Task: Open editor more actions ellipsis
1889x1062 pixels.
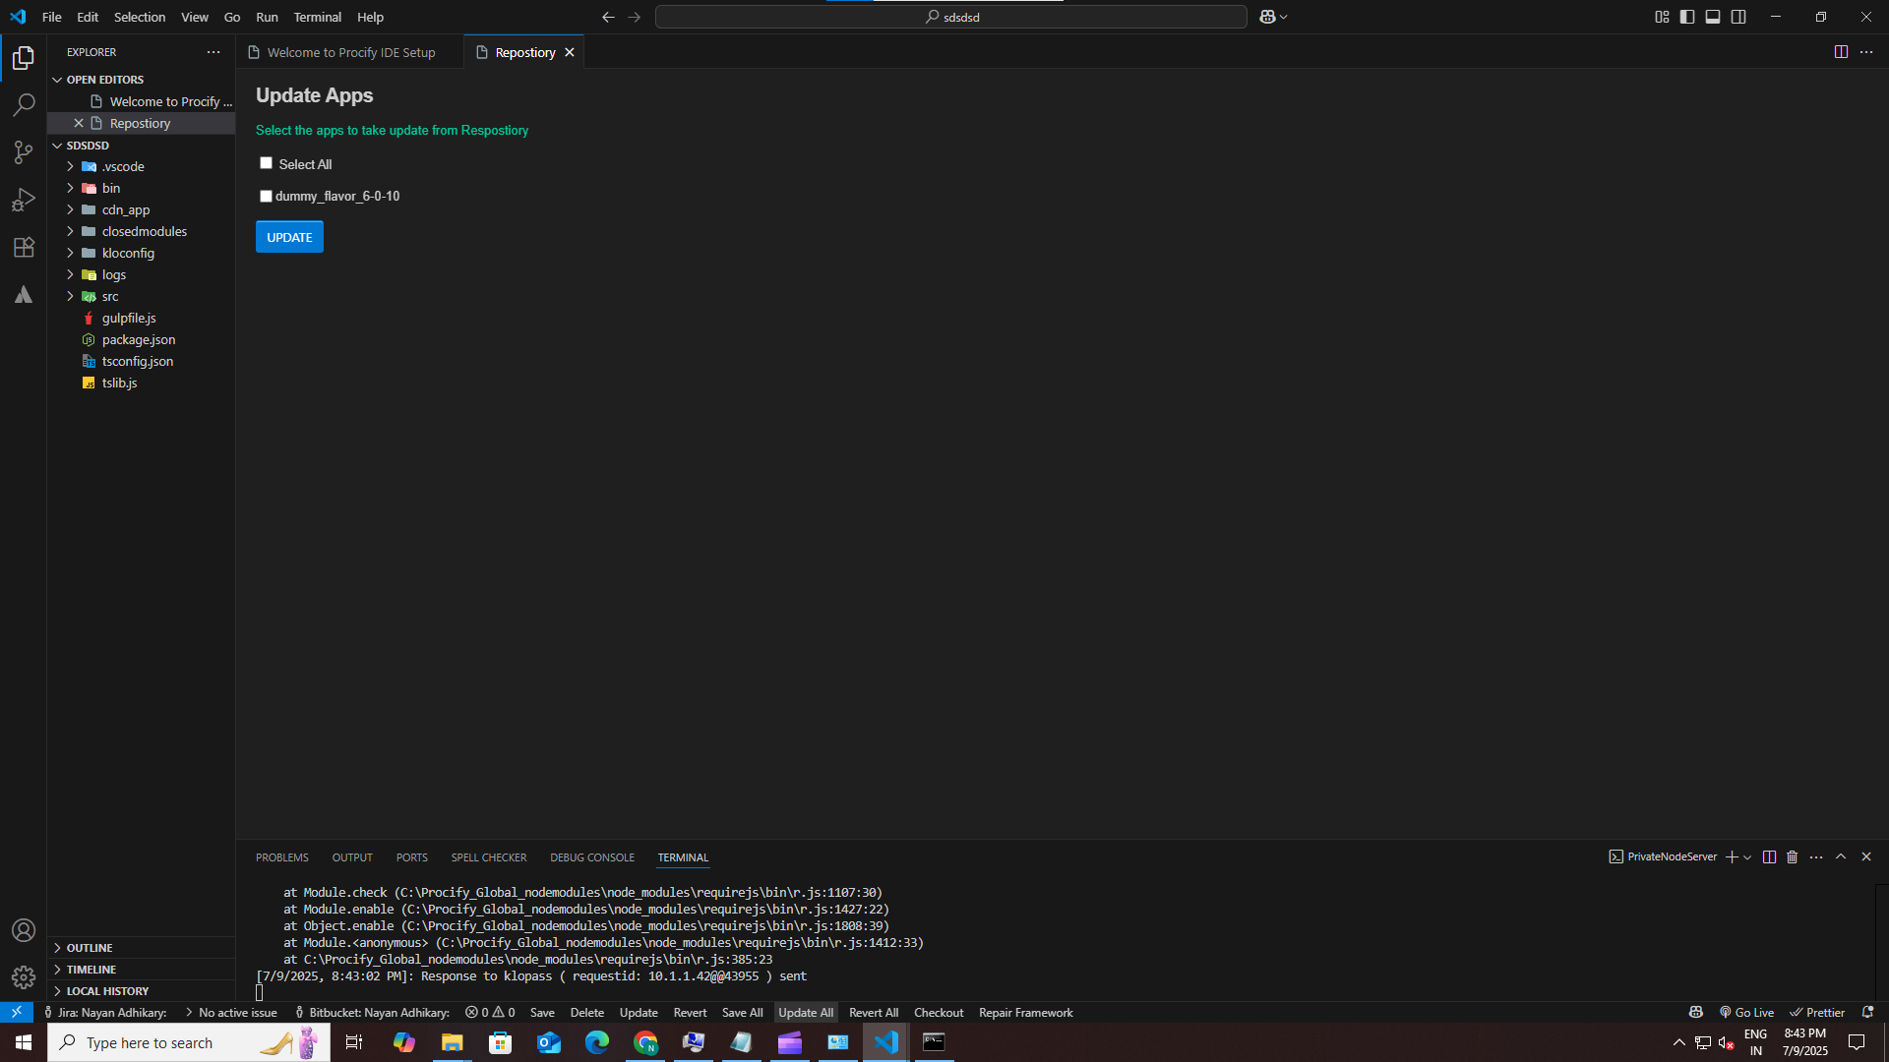Action: coord(1866,52)
